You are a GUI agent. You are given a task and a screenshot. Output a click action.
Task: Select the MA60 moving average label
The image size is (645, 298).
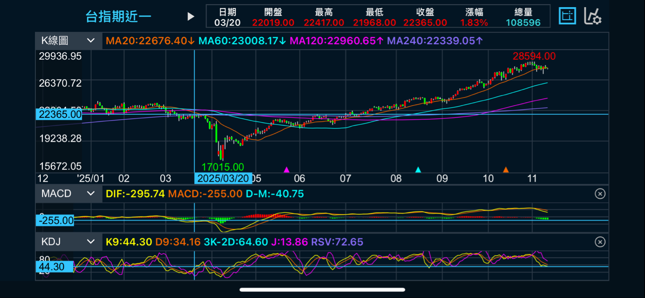[242, 41]
